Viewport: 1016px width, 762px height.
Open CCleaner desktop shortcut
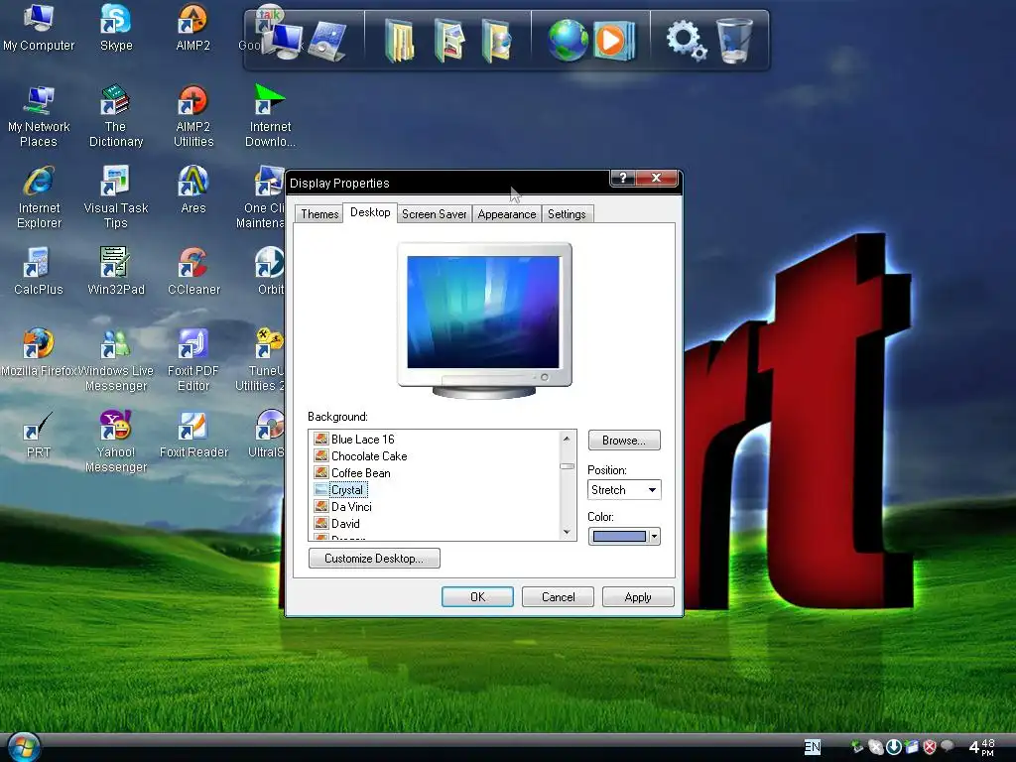193,271
